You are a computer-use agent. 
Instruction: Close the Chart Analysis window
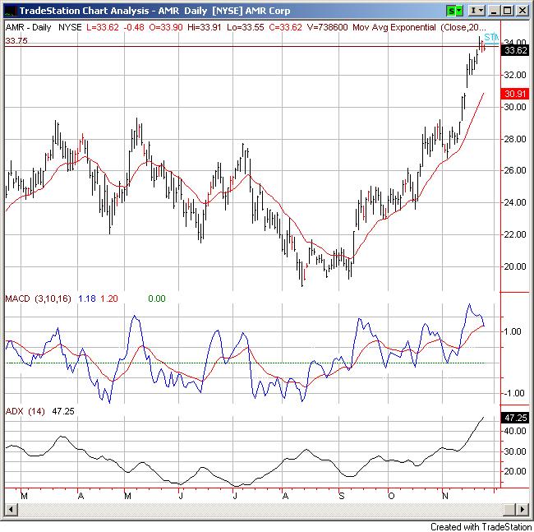pos(522,11)
